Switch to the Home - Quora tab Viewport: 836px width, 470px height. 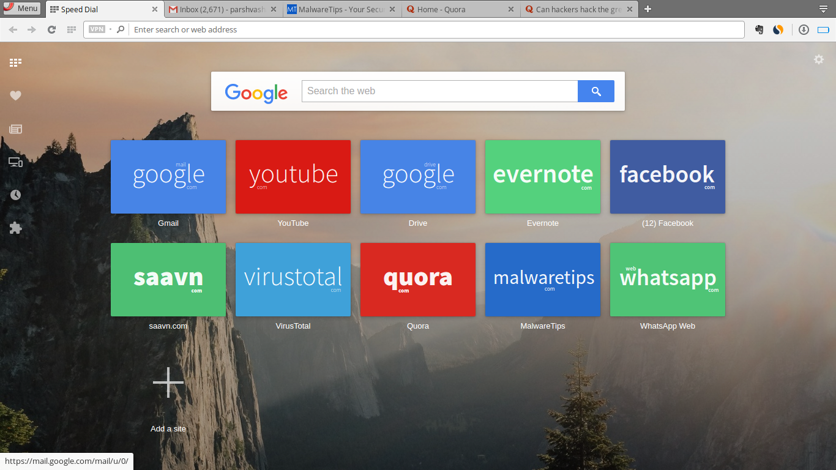pos(461,9)
